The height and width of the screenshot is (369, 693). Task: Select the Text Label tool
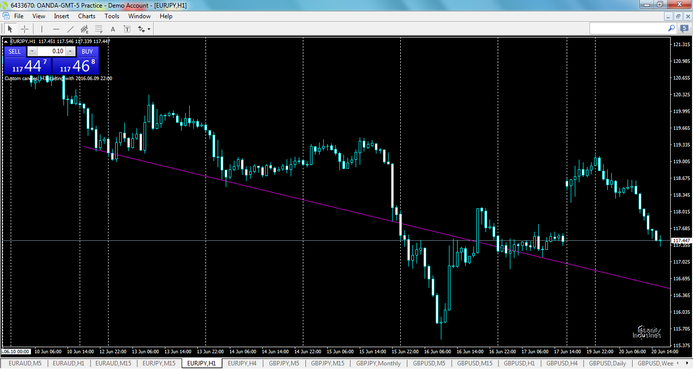tap(127, 29)
